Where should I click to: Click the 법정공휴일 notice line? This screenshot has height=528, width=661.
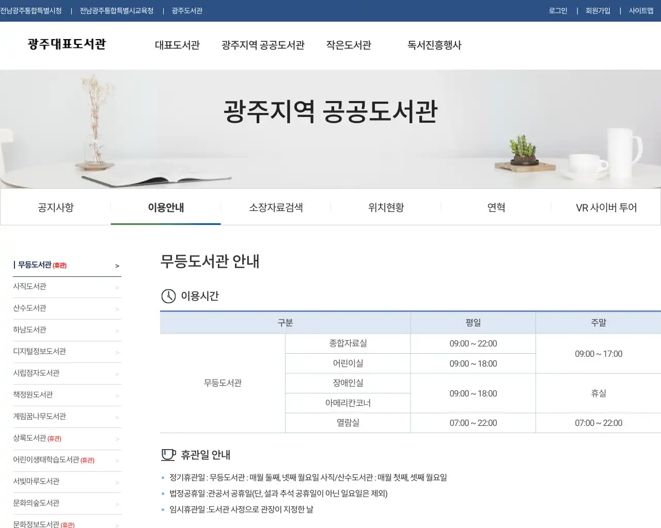click(278, 493)
